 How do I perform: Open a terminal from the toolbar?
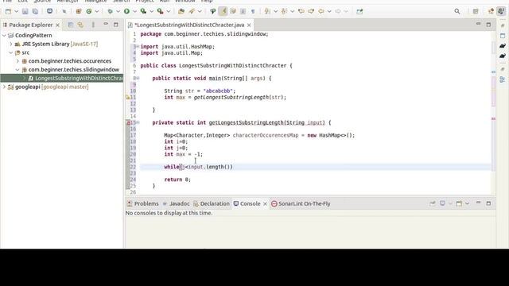[49, 11]
